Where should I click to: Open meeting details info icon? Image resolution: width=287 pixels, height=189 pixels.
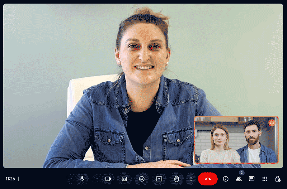coord(226,179)
